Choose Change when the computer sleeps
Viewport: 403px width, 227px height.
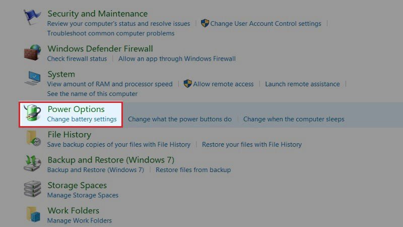click(x=294, y=120)
